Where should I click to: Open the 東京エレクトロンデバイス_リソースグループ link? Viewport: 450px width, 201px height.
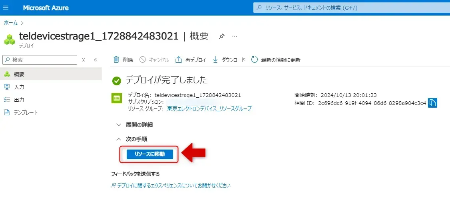click(x=209, y=108)
